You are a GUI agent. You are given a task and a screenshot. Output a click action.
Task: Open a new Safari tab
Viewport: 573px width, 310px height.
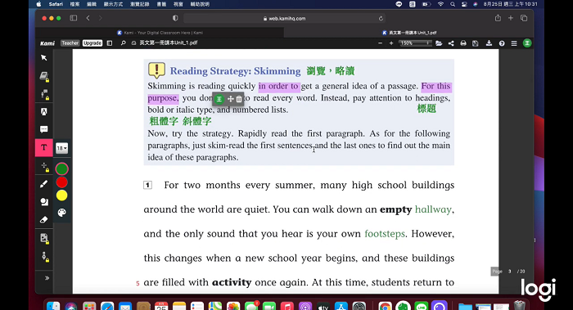pyautogui.click(x=511, y=18)
